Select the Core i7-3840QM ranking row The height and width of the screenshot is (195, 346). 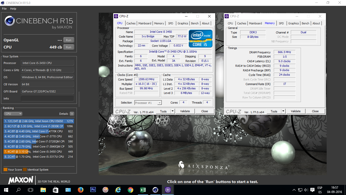point(39,147)
